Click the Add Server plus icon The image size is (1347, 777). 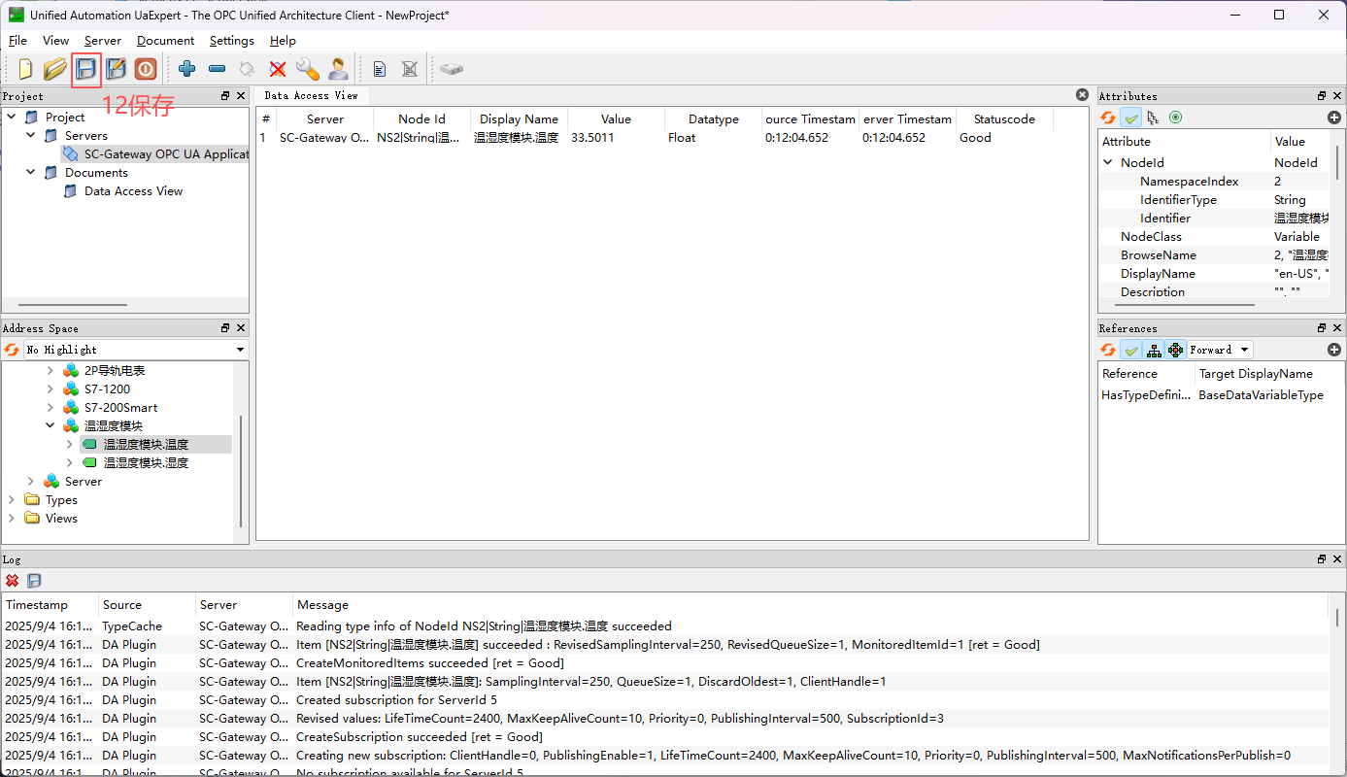[x=186, y=69]
